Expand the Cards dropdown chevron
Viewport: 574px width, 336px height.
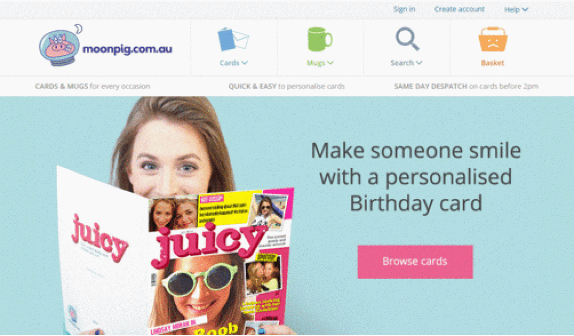coord(244,63)
